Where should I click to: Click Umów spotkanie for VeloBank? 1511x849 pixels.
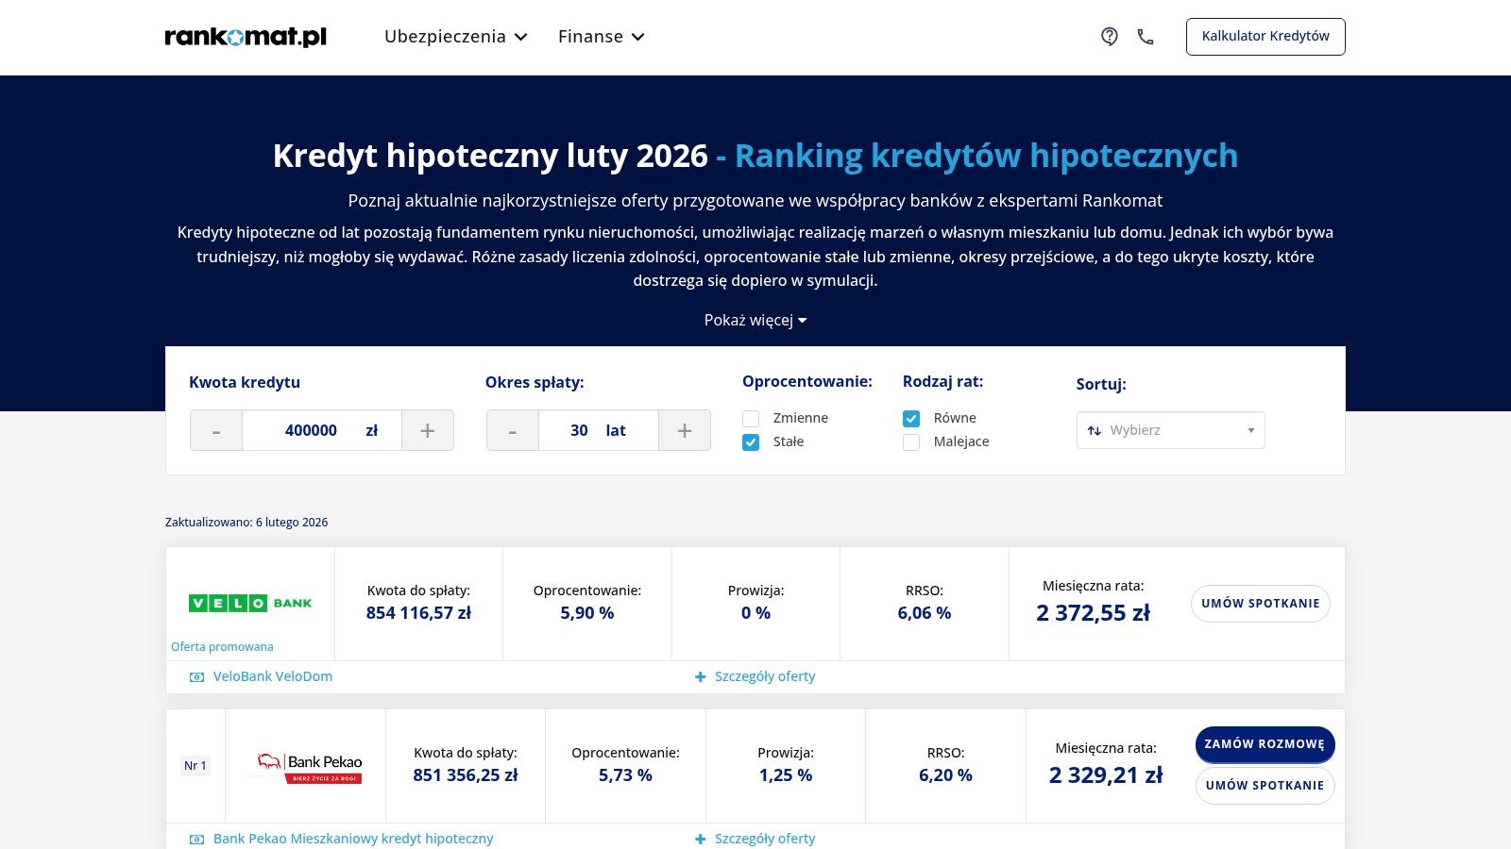tap(1261, 604)
